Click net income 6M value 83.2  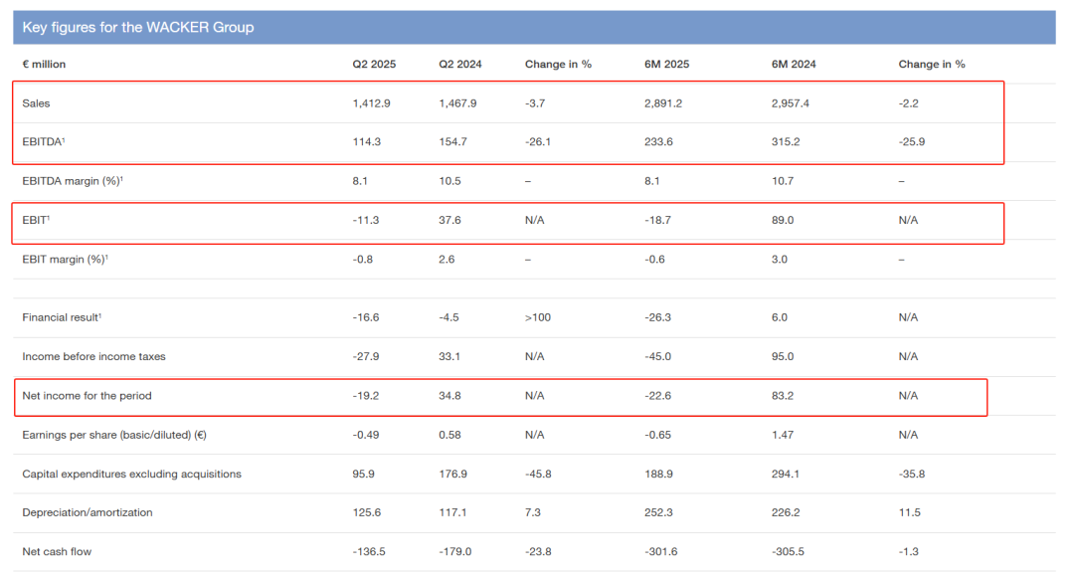pyautogui.click(x=783, y=395)
